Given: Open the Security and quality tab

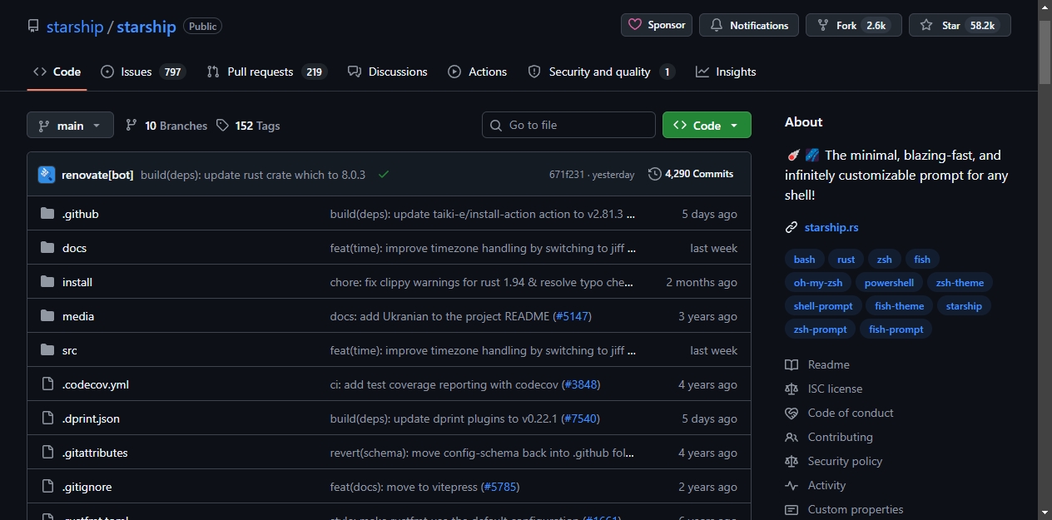Looking at the screenshot, I should click(x=601, y=72).
